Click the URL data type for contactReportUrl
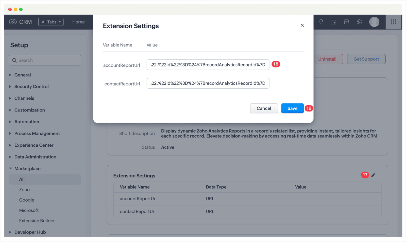 210,212
